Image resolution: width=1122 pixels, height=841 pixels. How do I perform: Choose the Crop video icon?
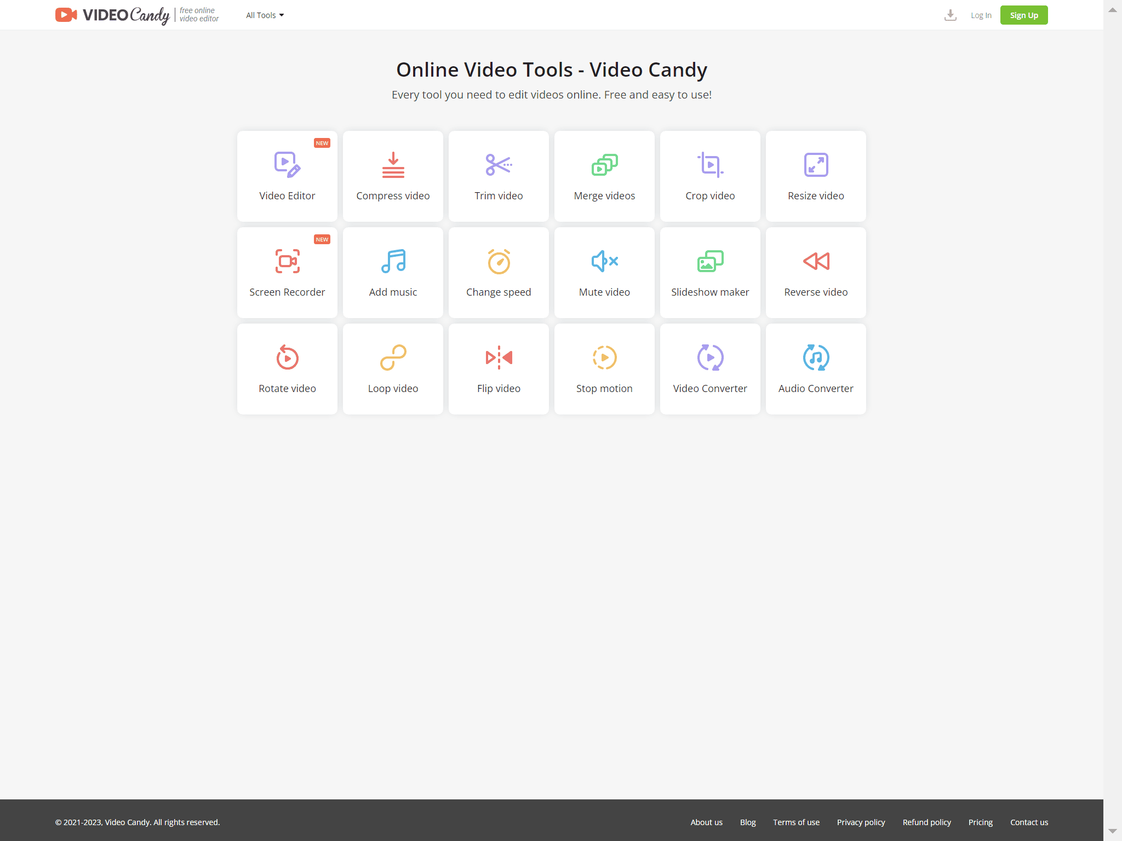[710, 164]
